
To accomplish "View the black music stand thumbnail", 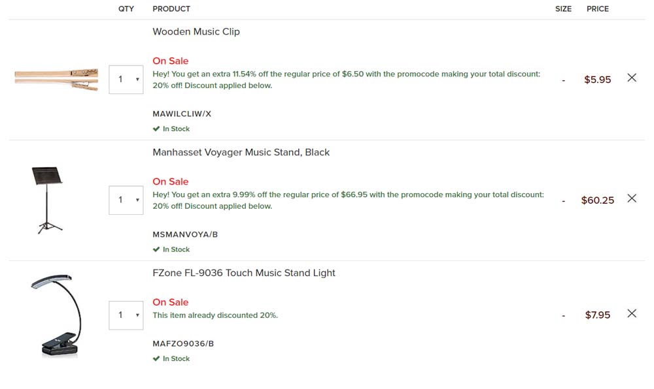I will coord(47,200).
